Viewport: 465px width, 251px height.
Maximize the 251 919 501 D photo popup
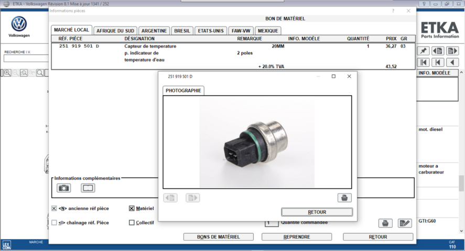(333, 76)
